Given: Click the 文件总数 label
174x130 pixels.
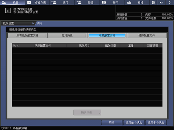Looking at the screenshot, I should tap(151, 18).
